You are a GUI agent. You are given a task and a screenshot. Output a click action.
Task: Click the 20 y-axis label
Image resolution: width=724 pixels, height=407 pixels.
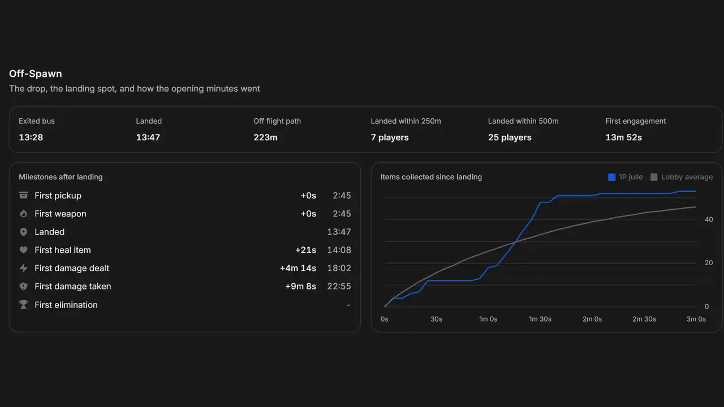click(709, 263)
